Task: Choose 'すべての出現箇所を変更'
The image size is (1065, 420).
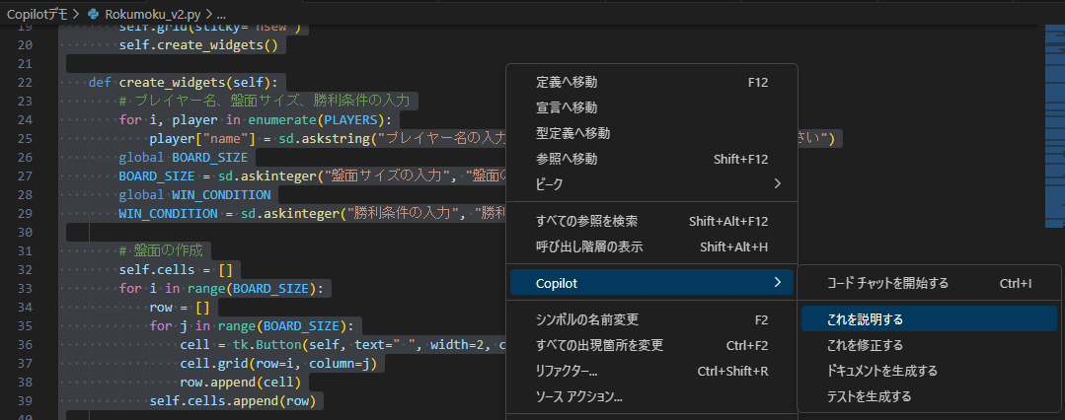Action: point(600,345)
